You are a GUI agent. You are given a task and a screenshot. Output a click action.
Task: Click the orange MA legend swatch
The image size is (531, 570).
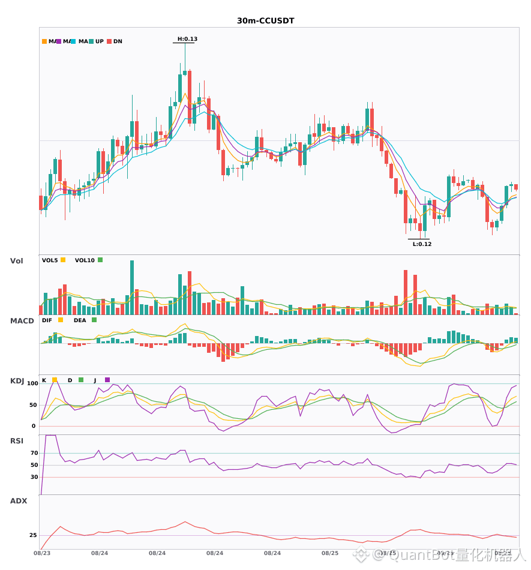(x=44, y=41)
